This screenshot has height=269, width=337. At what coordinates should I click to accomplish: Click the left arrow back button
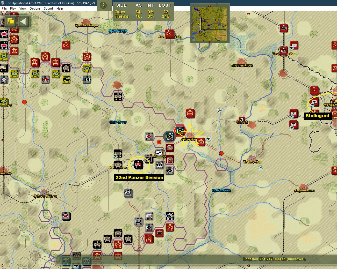point(23,21)
